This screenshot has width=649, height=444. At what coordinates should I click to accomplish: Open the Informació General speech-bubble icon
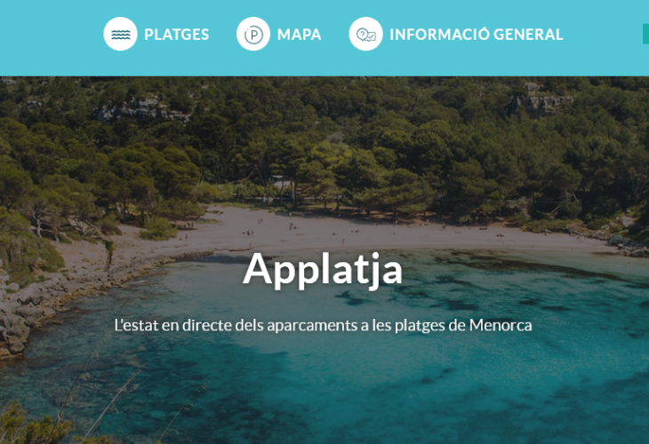click(366, 34)
